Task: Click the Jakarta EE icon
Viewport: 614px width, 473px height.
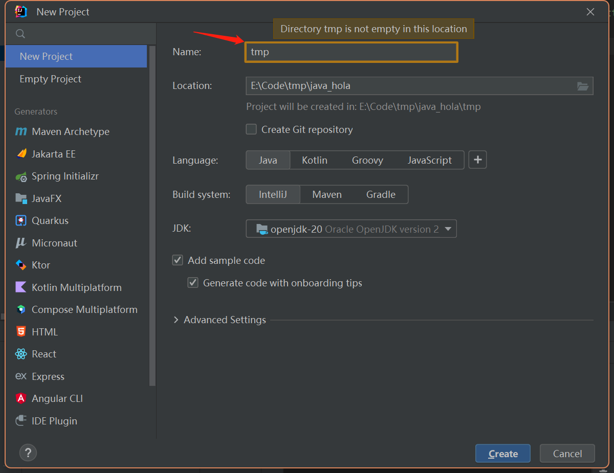Action: (x=21, y=154)
